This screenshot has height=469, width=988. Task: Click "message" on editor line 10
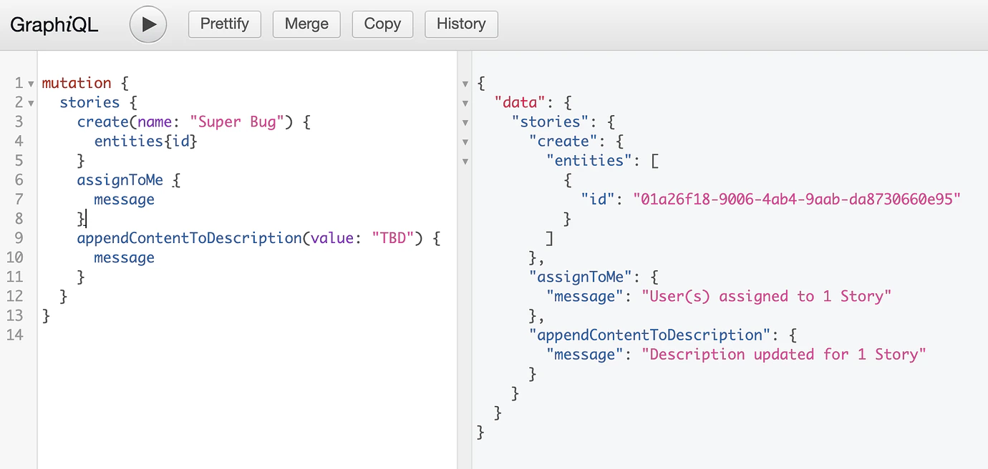124,257
